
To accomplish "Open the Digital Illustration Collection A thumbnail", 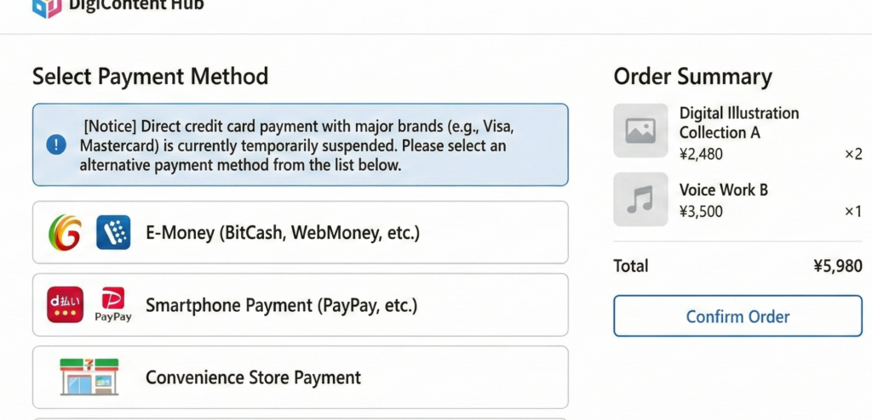I will pyautogui.click(x=640, y=131).
